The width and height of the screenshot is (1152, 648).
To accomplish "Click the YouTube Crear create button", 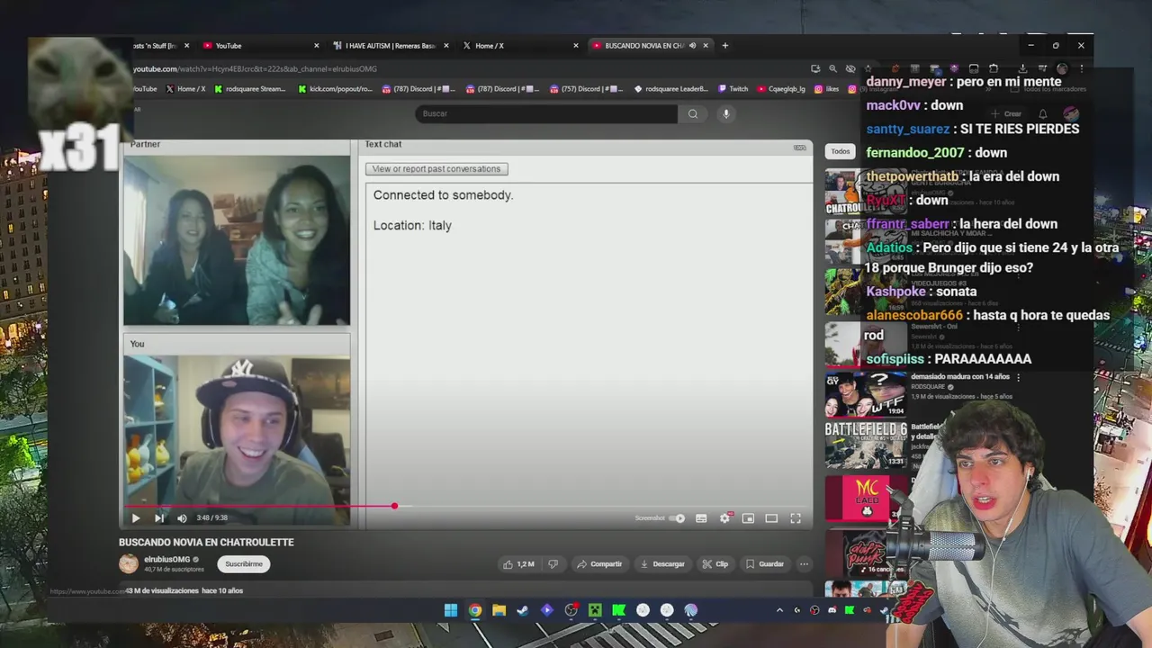I will pyautogui.click(x=1006, y=114).
